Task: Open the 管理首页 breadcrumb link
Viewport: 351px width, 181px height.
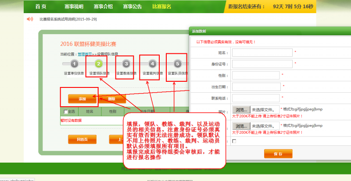Action: (84, 54)
